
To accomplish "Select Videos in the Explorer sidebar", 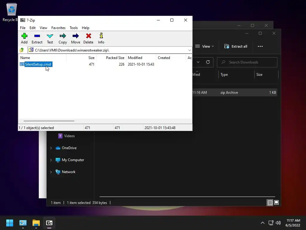I will pos(69,136).
